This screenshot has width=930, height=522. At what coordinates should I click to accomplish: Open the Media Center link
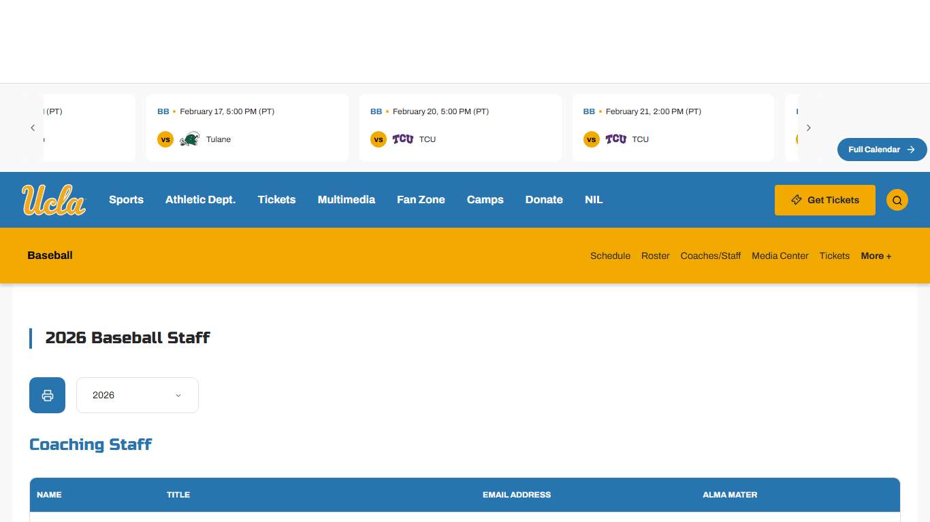coord(780,256)
